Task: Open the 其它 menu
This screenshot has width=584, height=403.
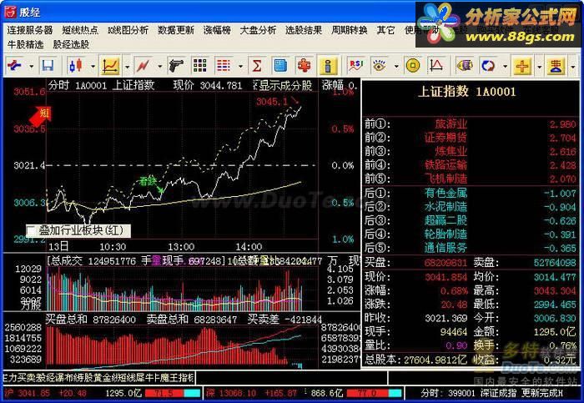Action: click(385, 30)
